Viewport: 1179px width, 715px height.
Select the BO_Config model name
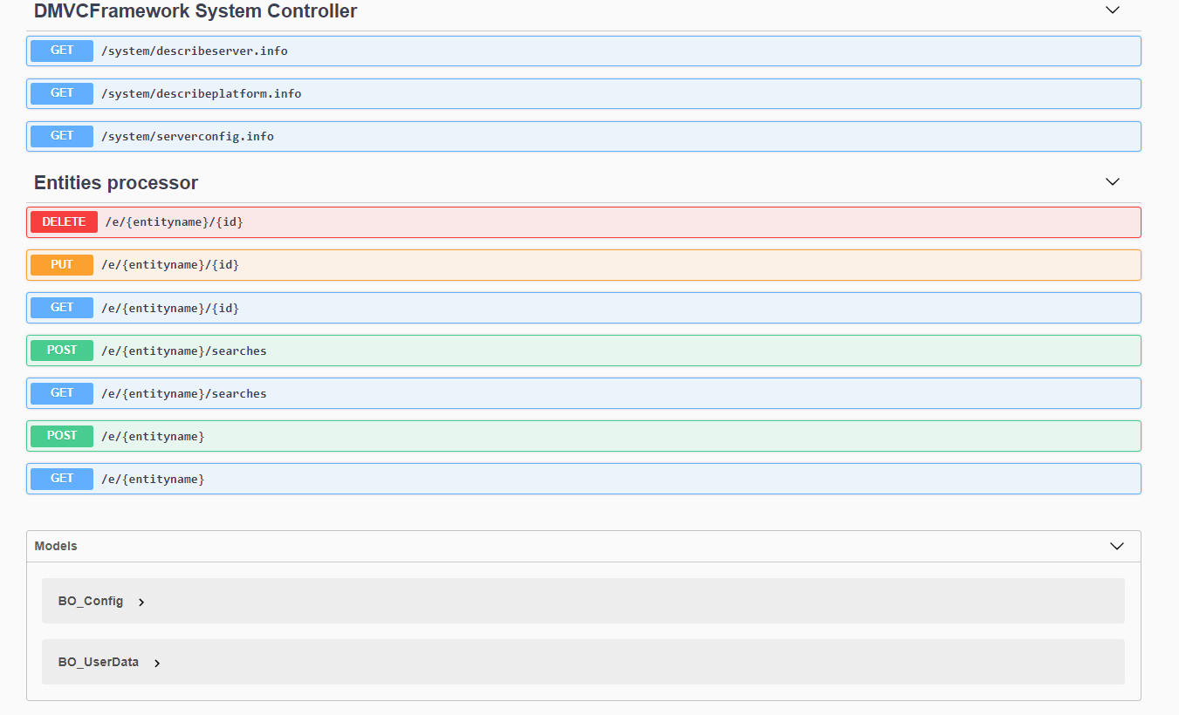click(x=91, y=601)
